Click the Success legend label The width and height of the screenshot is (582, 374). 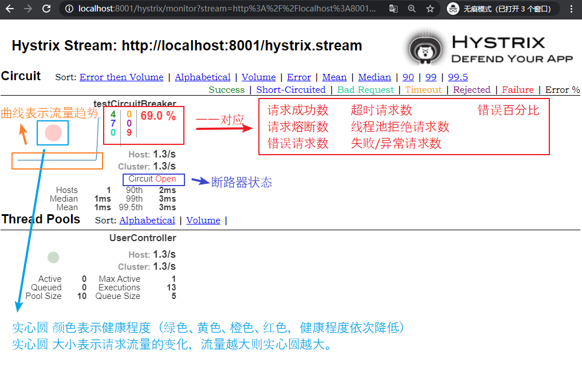[x=226, y=90]
